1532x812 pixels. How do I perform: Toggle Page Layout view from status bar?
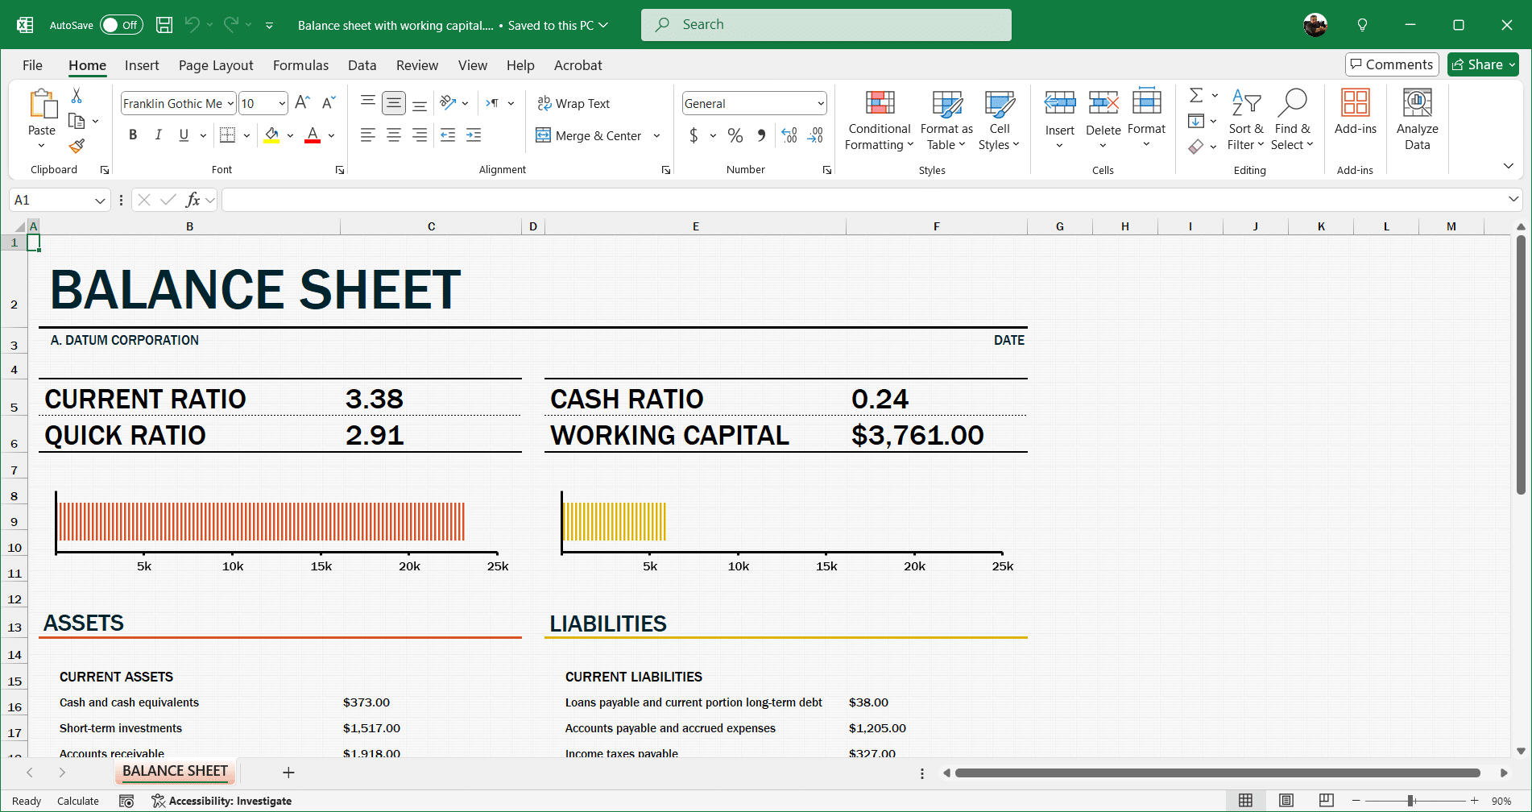(x=1286, y=800)
